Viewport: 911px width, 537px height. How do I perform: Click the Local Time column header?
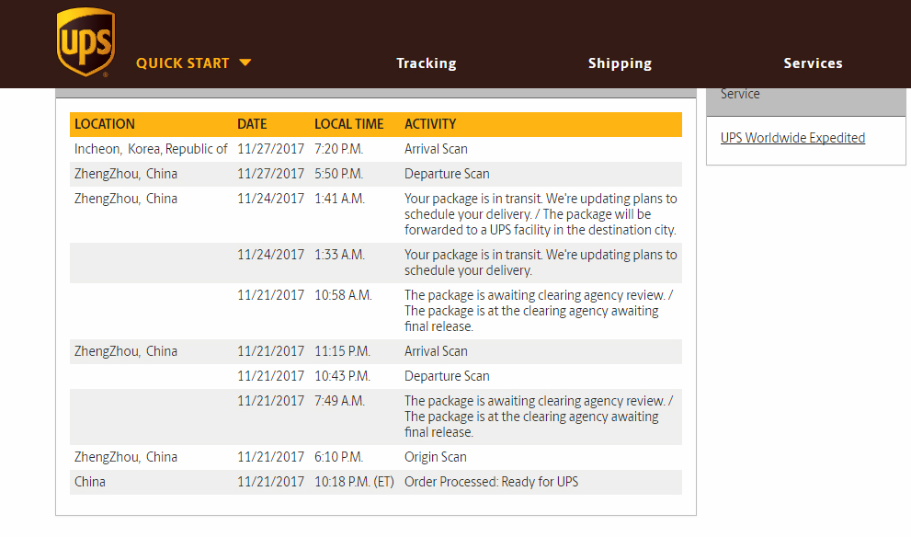[x=349, y=124]
